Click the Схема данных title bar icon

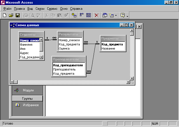click(13, 25)
